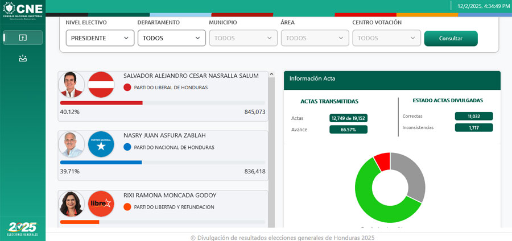Viewport: 512px width, 241px height.
Task: Click the Libre party logo
Action: 101,203
